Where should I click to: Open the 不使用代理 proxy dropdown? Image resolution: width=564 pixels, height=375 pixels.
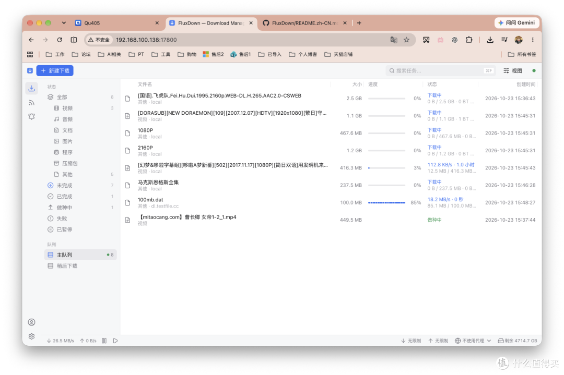tap(473, 341)
